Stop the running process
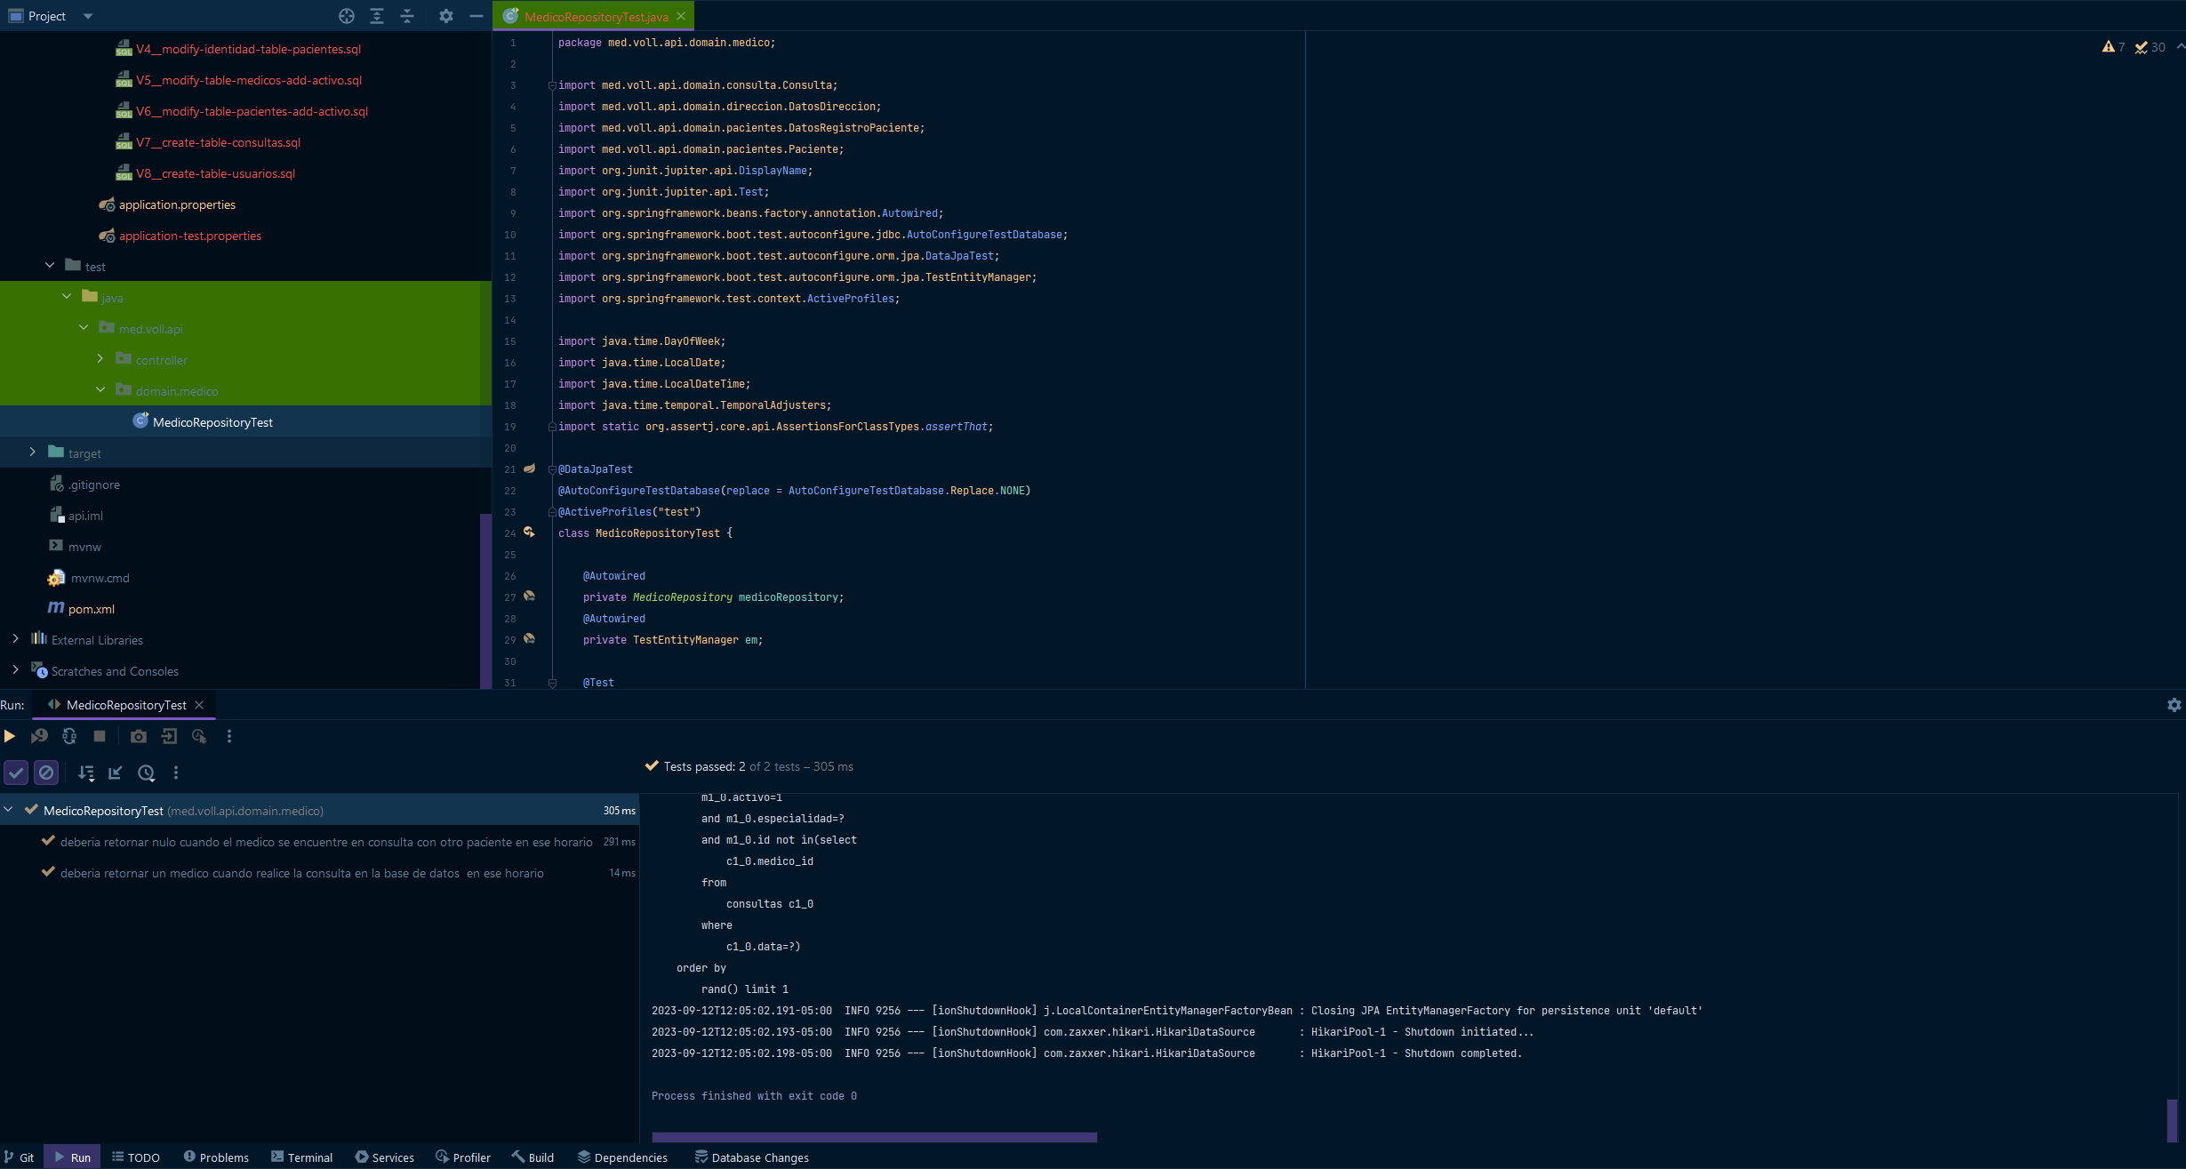 click(x=100, y=736)
